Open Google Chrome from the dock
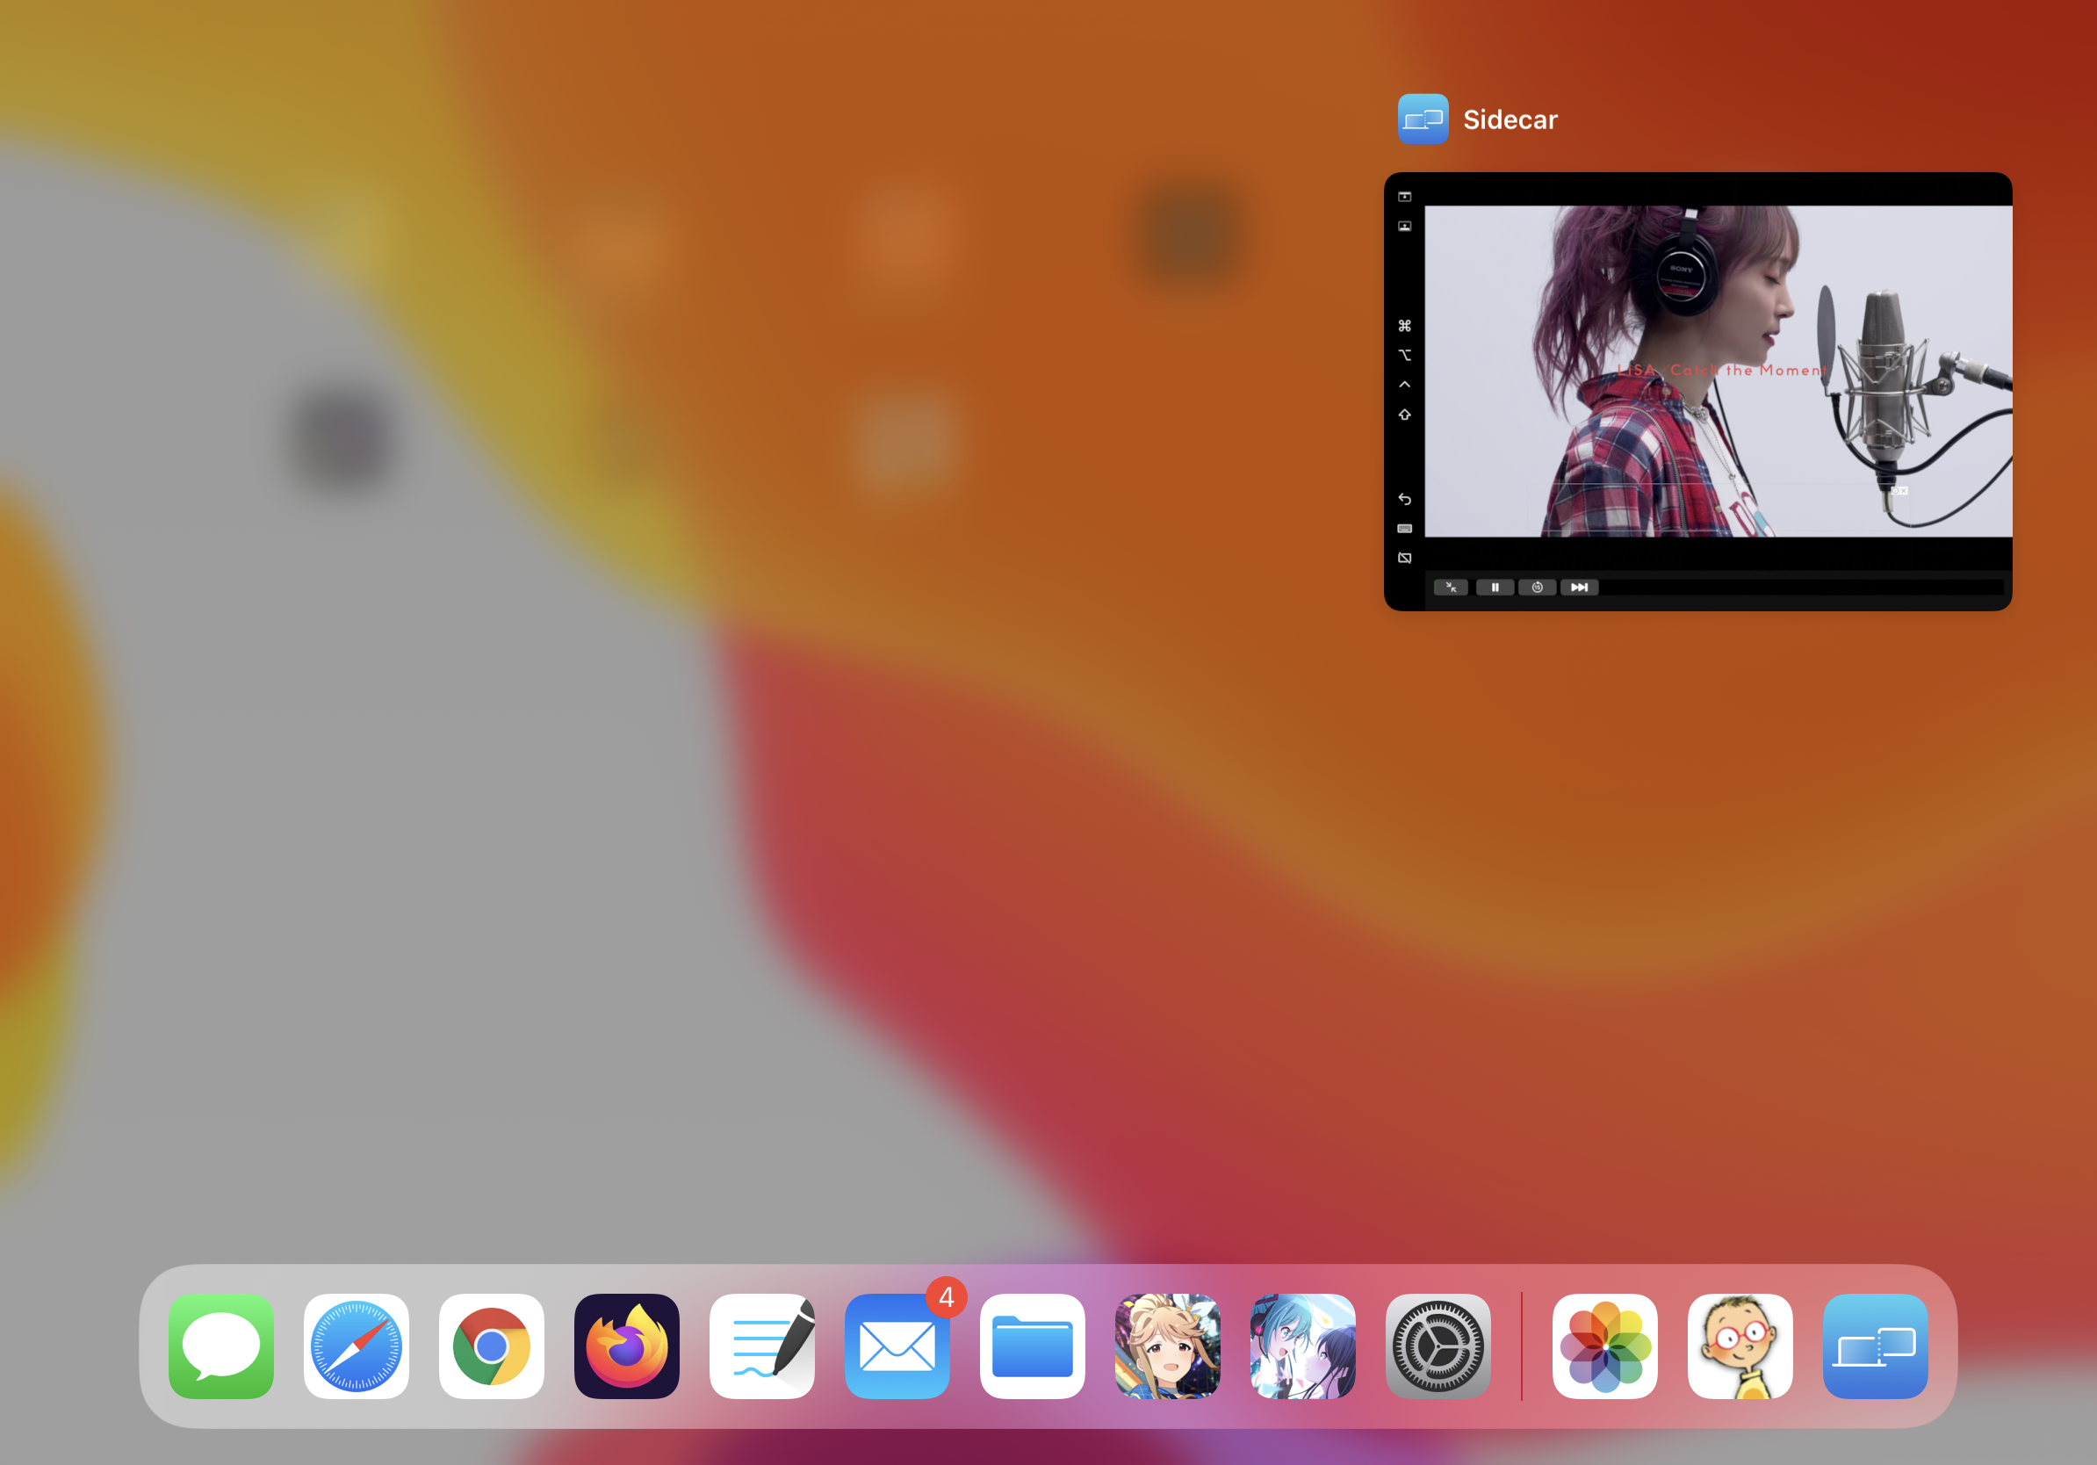This screenshot has width=2097, height=1465. click(x=492, y=1346)
